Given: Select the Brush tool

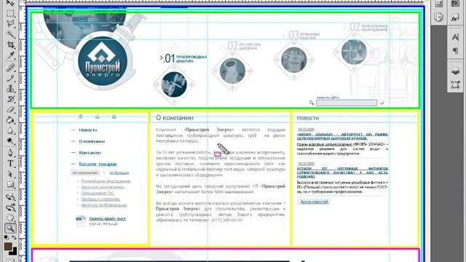Looking at the screenshot, I should [10, 78].
